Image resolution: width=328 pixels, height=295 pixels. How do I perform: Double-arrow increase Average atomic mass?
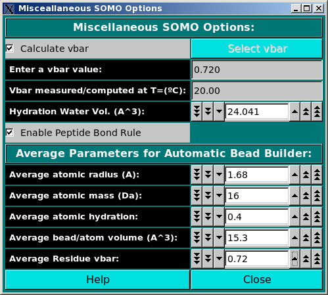click(306, 196)
